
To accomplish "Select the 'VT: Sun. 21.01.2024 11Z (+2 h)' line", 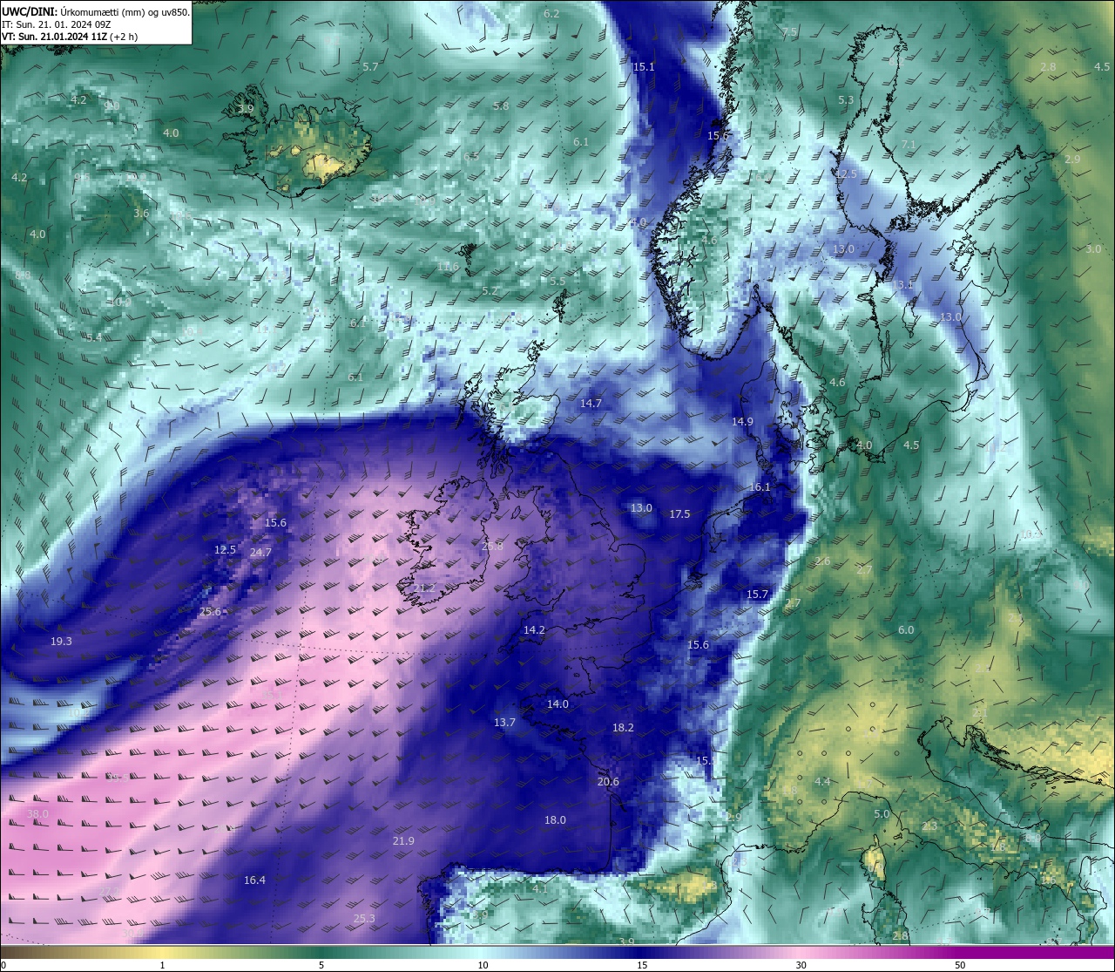I will point(70,37).
